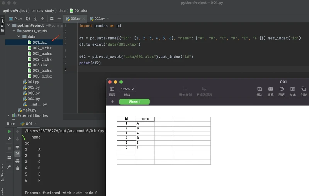Open the Project tool window tab
The width and height of the screenshot is (309, 196).
coord(2,24)
